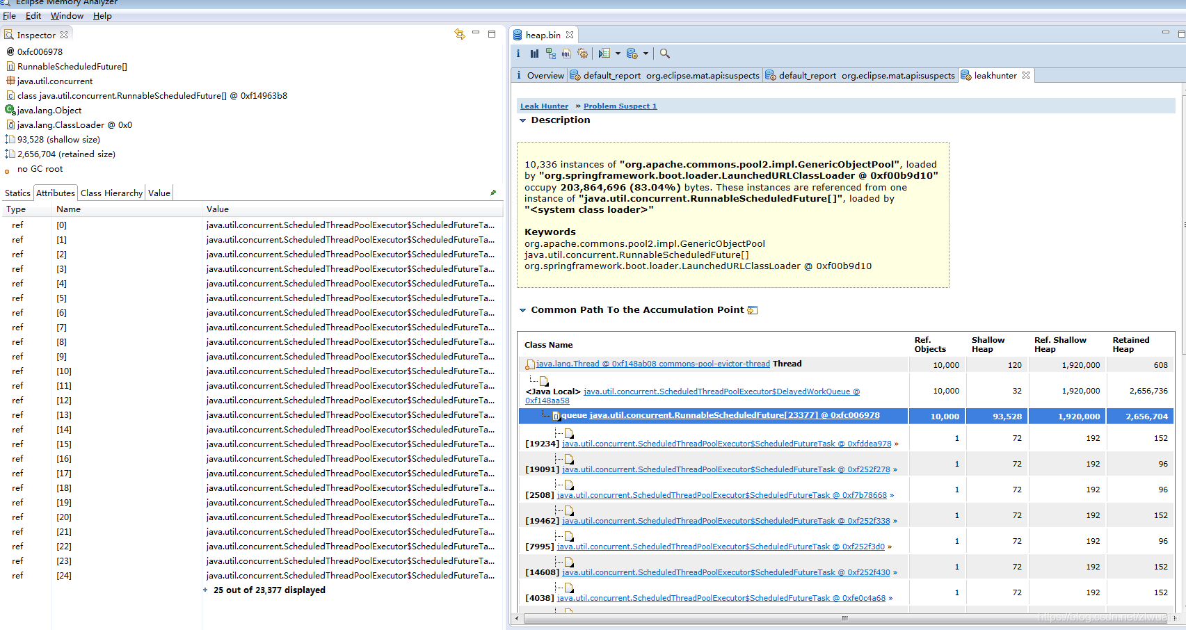Open the dominator tree toolbar icon
Image resolution: width=1186 pixels, height=630 pixels.
[x=551, y=54]
